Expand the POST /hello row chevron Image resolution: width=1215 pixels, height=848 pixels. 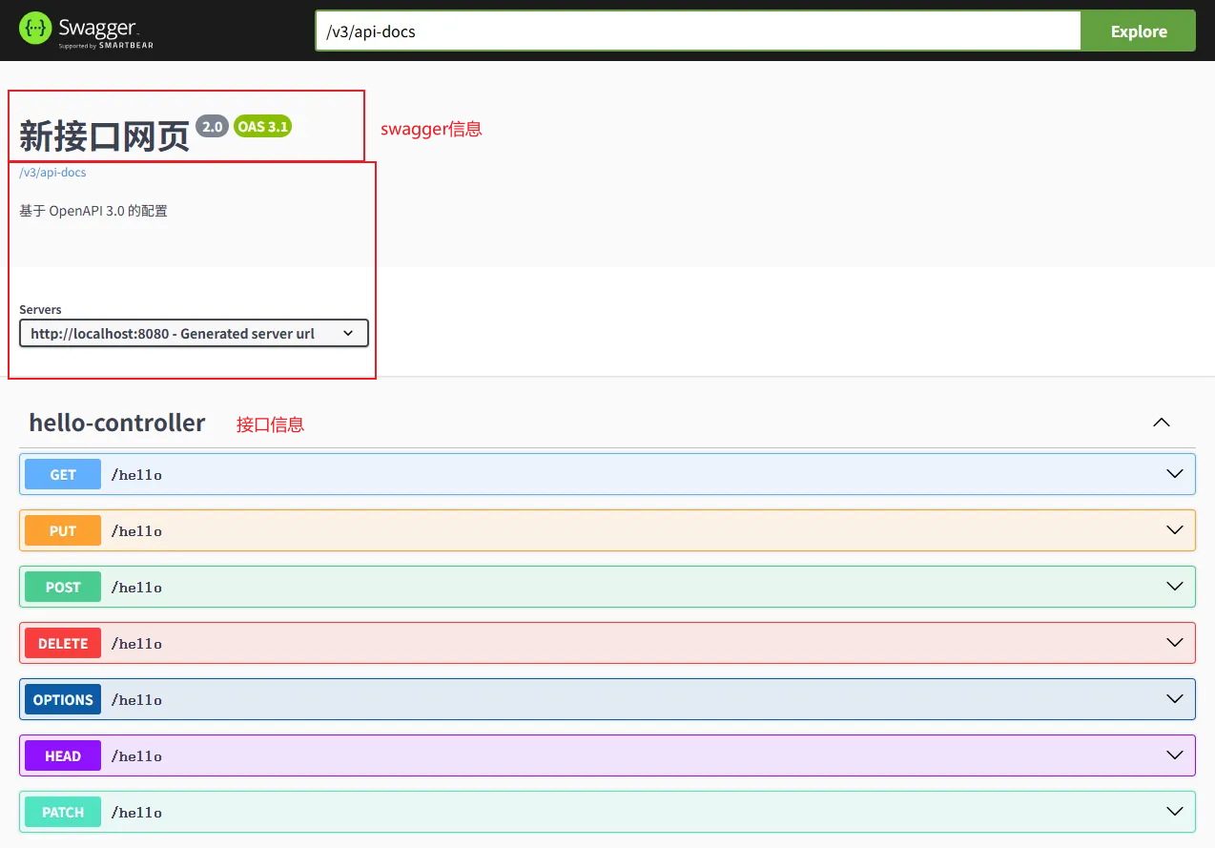tap(1175, 587)
